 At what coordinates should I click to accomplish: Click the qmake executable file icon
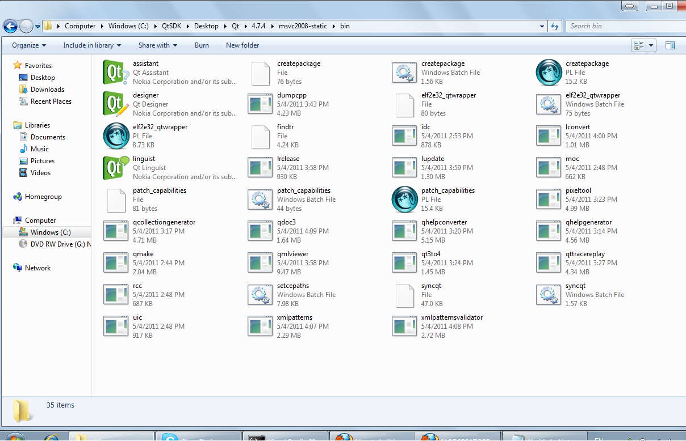point(116,263)
